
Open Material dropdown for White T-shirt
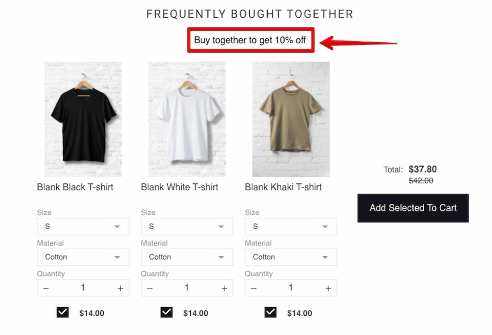pyautogui.click(x=187, y=257)
